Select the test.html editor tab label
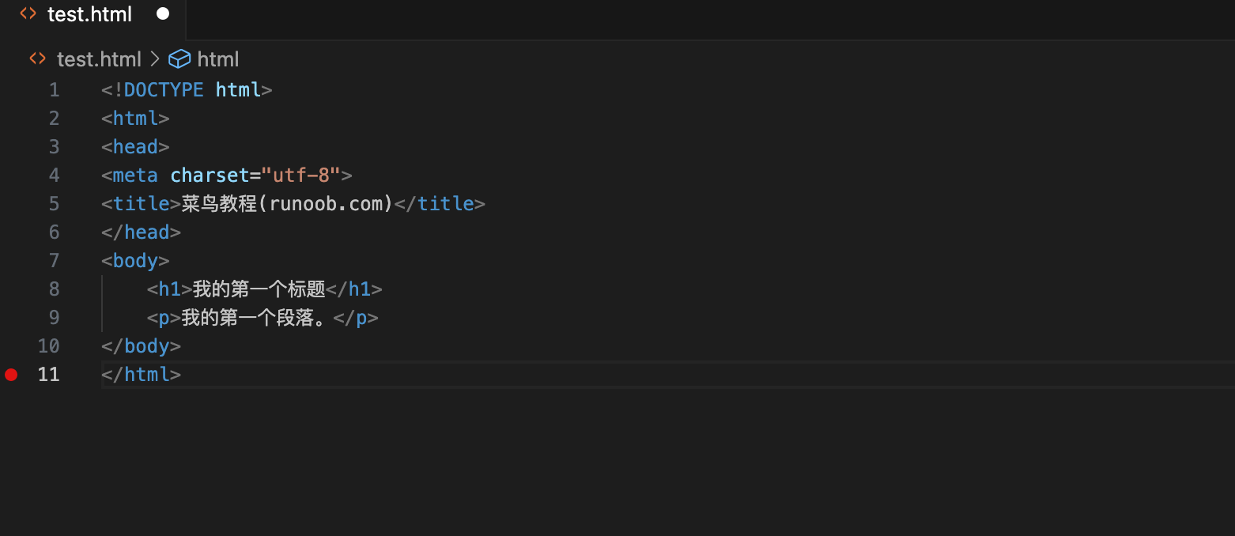This screenshot has width=1235, height=536. tap(89, 14)
